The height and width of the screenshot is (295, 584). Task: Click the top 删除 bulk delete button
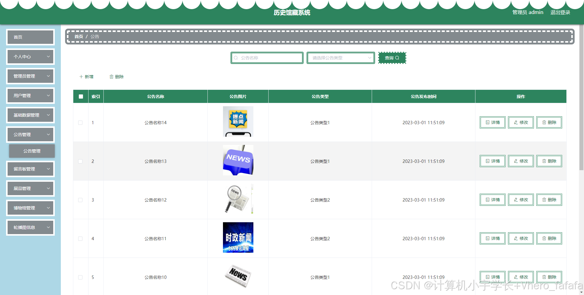coord(116,77)
